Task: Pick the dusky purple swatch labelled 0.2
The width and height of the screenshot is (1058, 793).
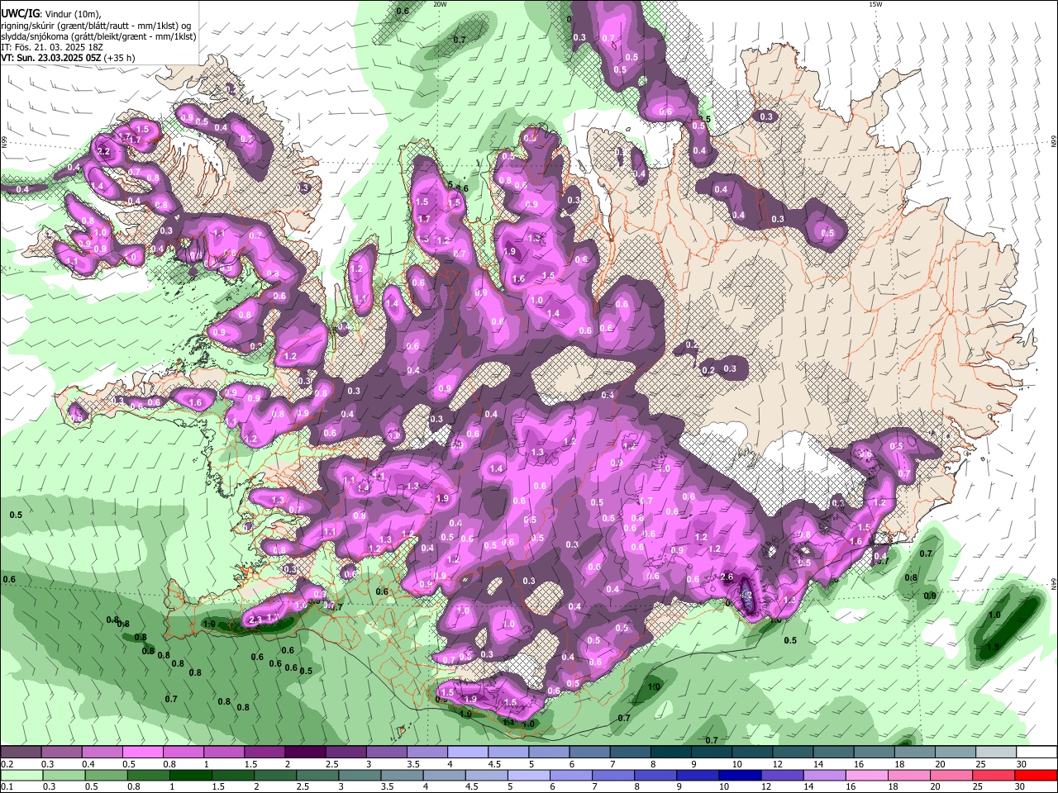Action: pyautogui.click(x=20, y=753)
